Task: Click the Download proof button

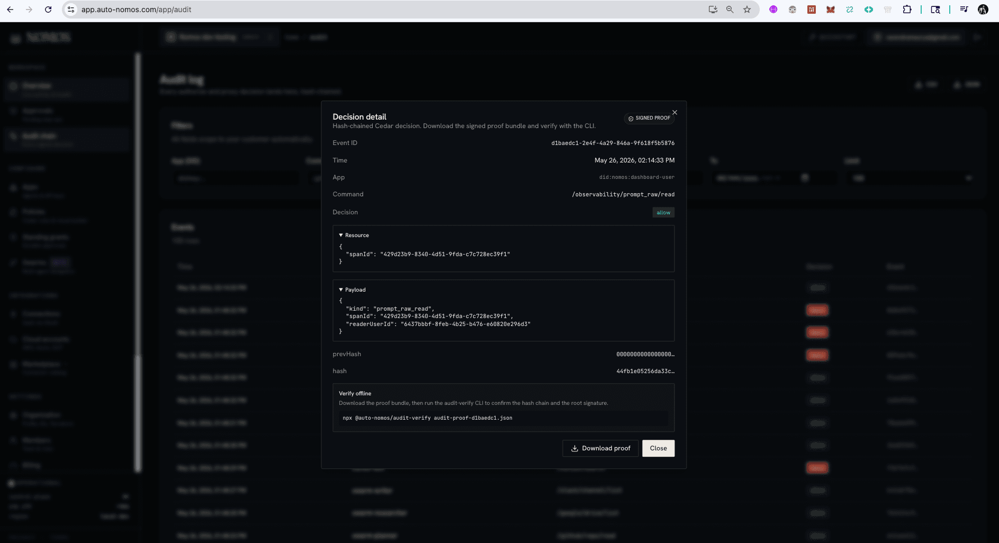Action: [600, 448]
